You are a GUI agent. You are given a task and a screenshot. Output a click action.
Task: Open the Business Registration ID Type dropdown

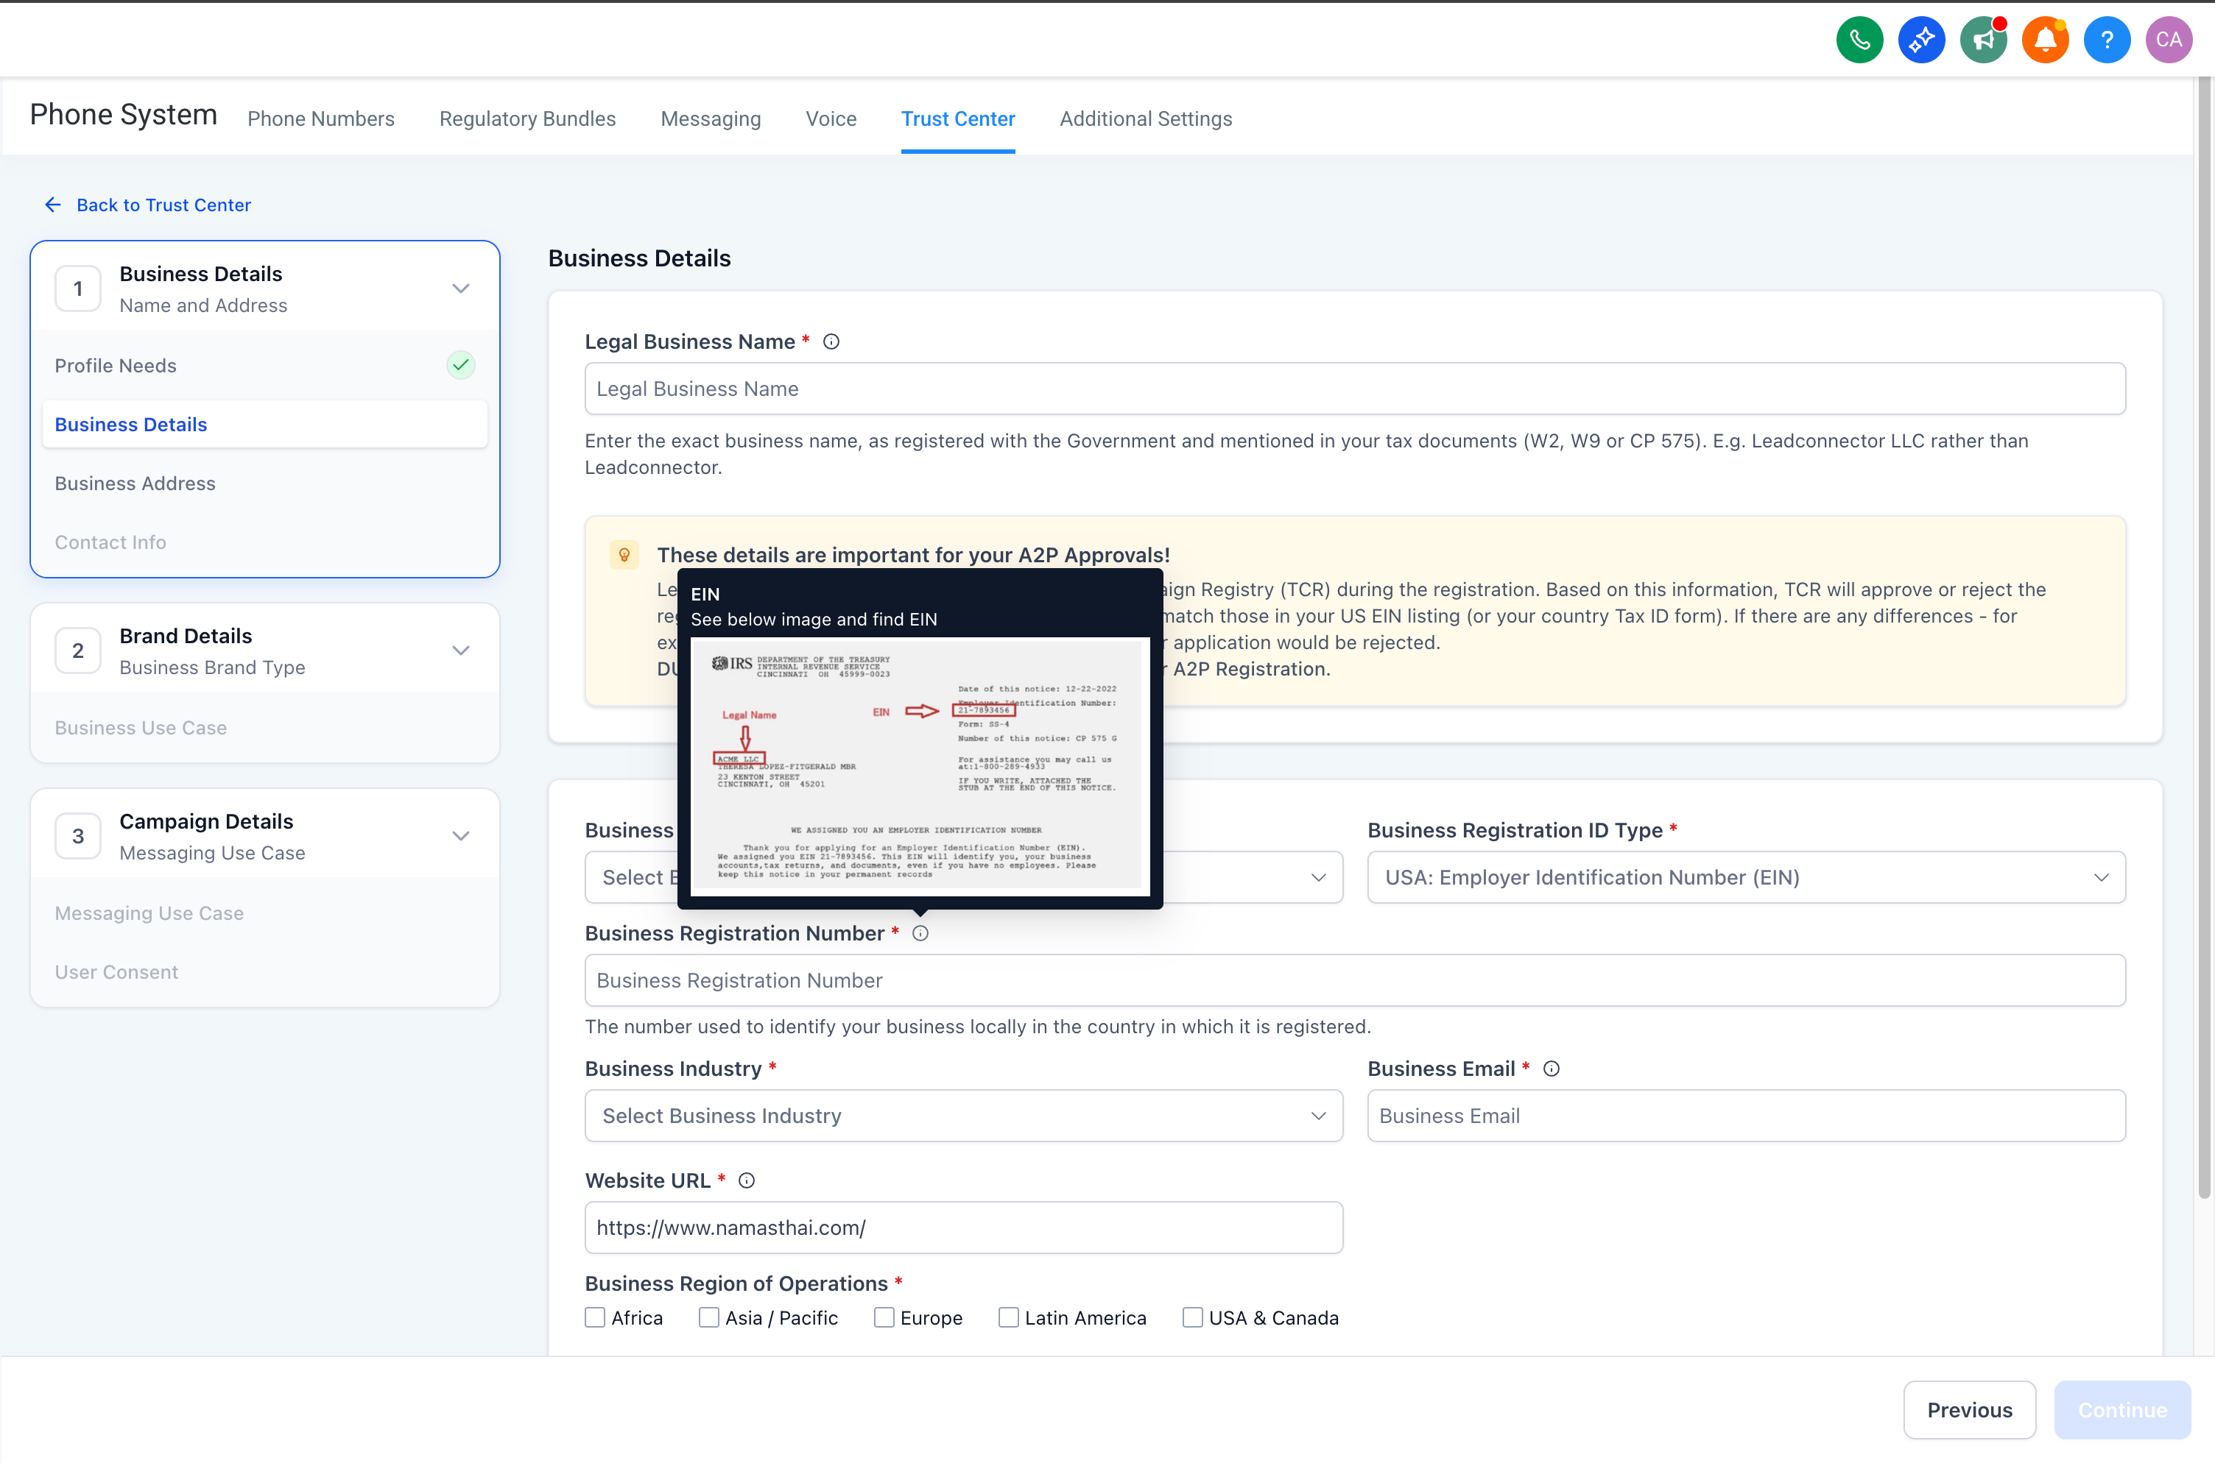pos(1745,877)
